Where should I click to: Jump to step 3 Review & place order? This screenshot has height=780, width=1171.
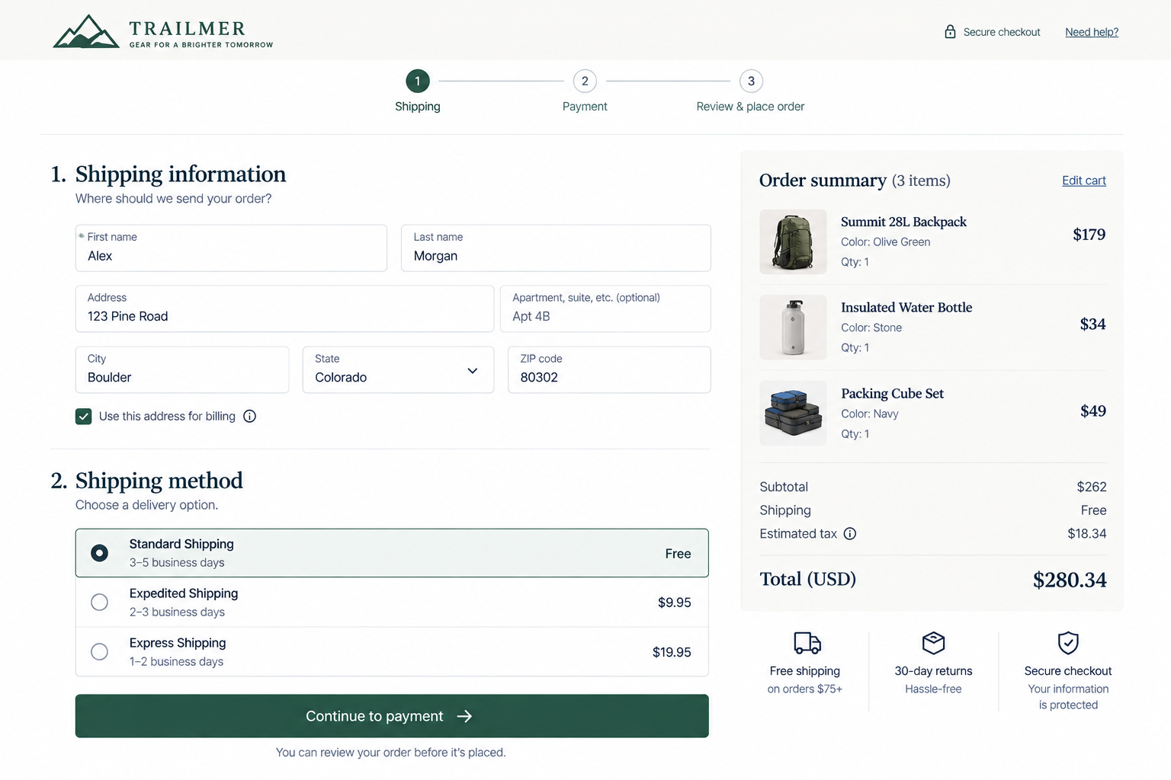click(x=751, y=81)
